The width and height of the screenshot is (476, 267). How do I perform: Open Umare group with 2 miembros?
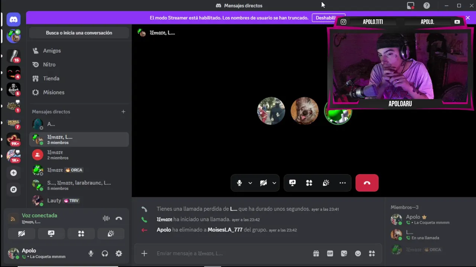[x=79, y=155]
